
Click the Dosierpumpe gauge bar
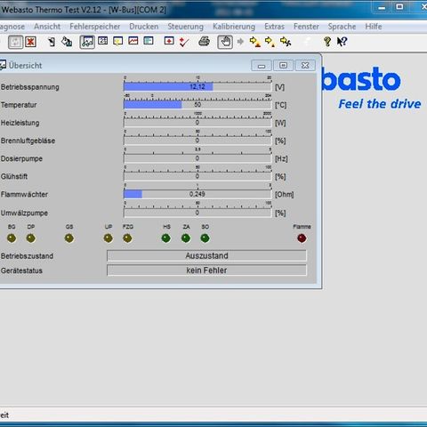click(x=197, y=158)
